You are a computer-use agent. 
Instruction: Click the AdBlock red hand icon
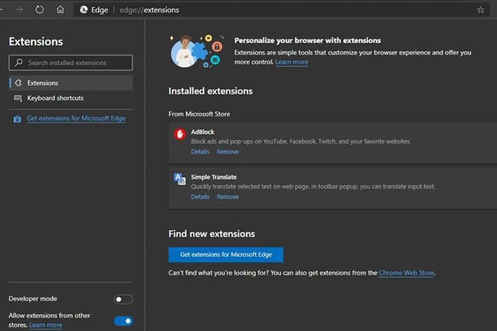180,134
